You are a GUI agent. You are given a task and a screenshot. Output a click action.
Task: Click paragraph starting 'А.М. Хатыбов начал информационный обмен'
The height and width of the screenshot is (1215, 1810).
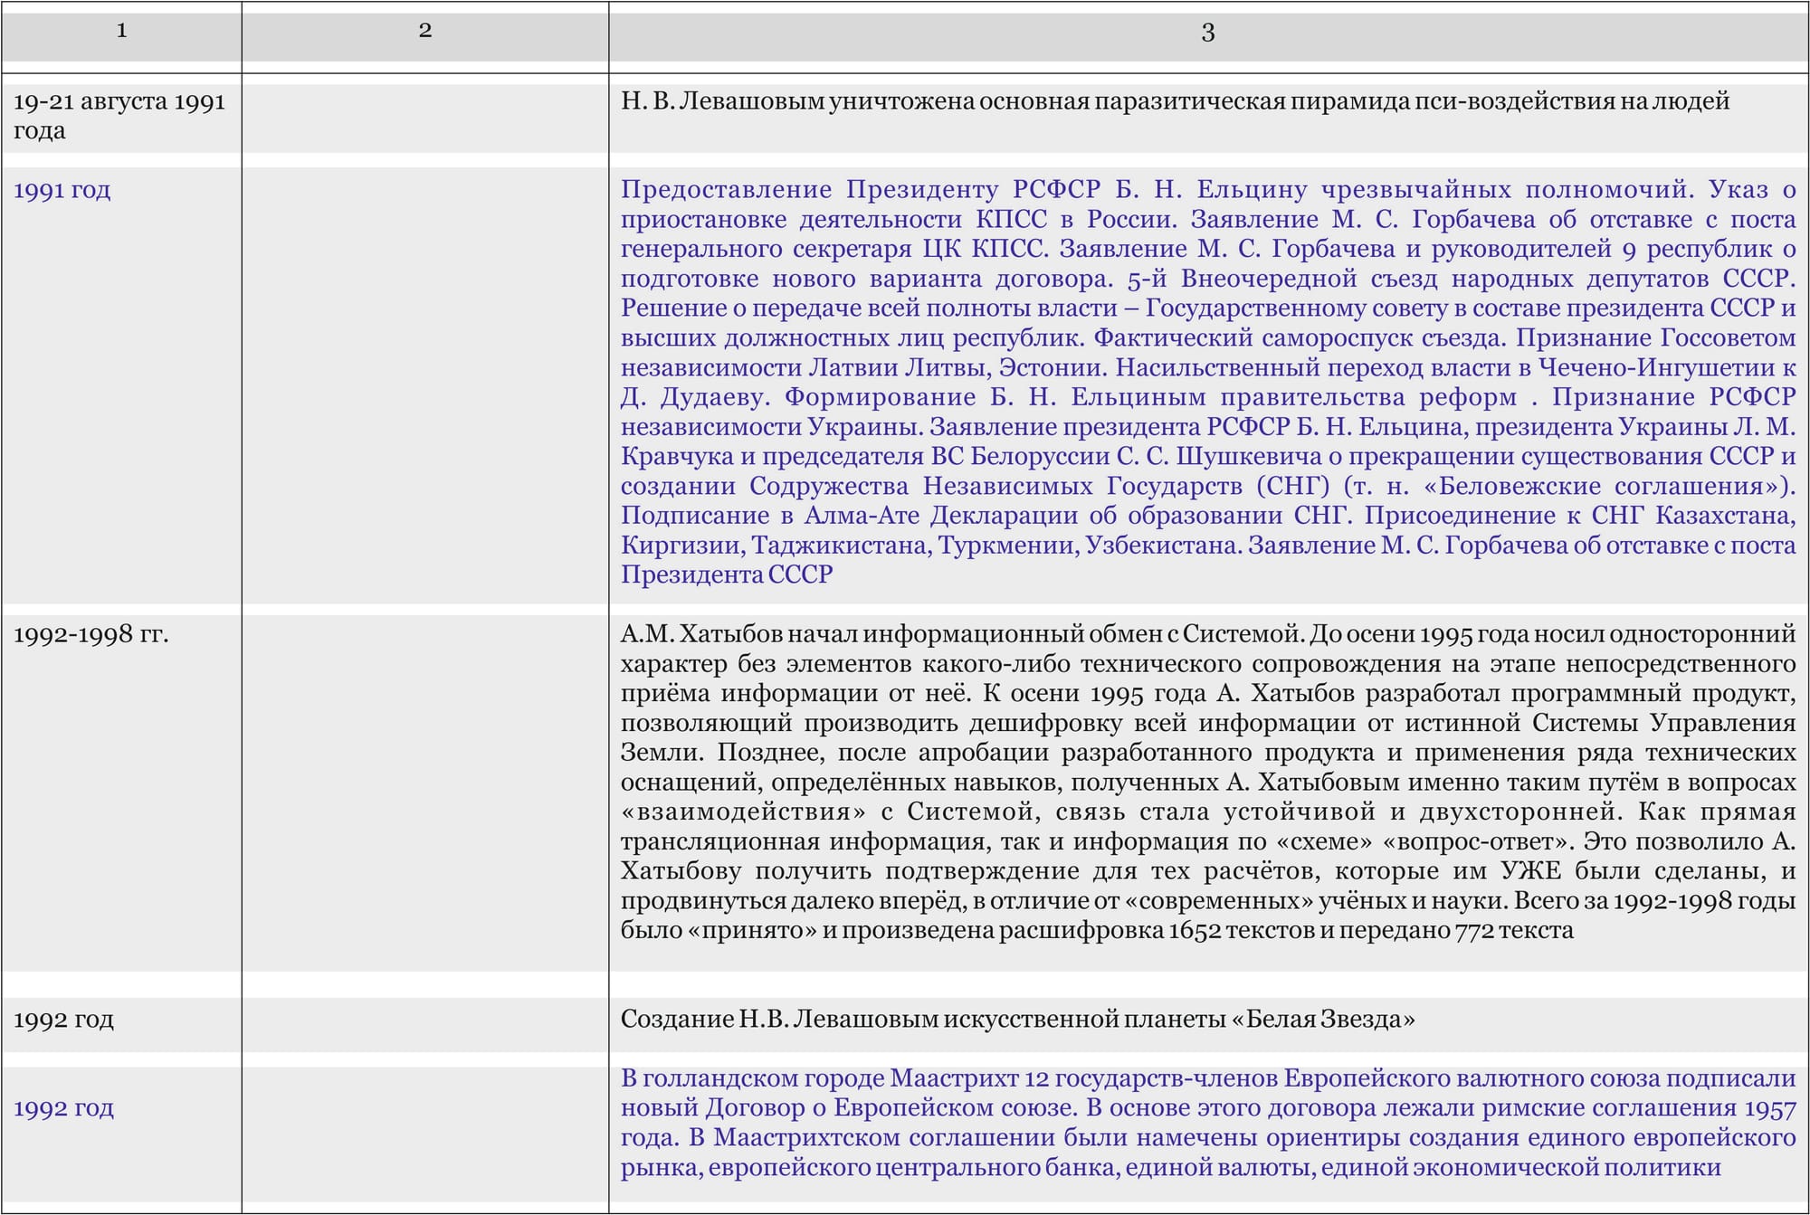[1208, 782]
